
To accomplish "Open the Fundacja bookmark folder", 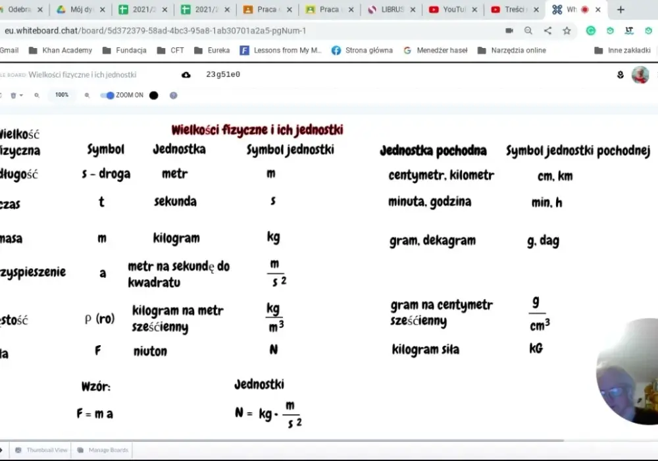I will pyautogui.click(x=124, y=51).
